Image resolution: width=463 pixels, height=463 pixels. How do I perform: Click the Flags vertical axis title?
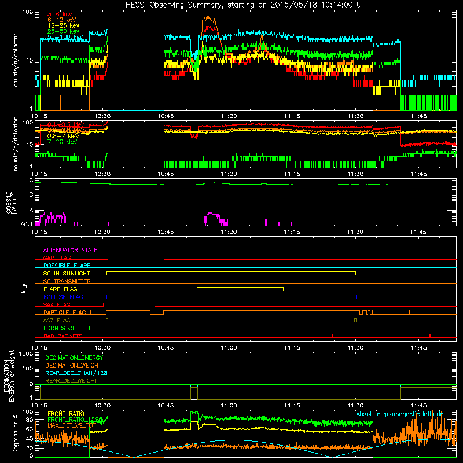(24, 289)
